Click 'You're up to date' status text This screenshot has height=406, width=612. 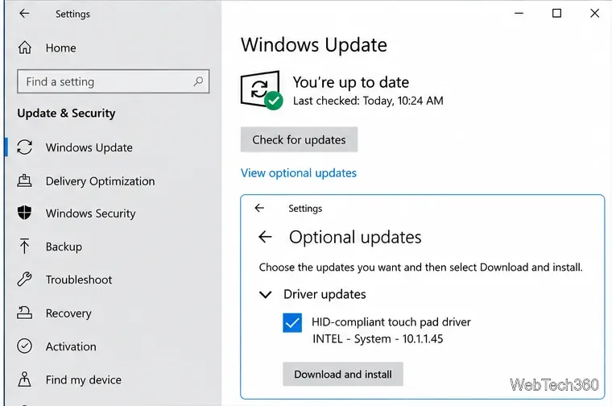tap(351, 82)
